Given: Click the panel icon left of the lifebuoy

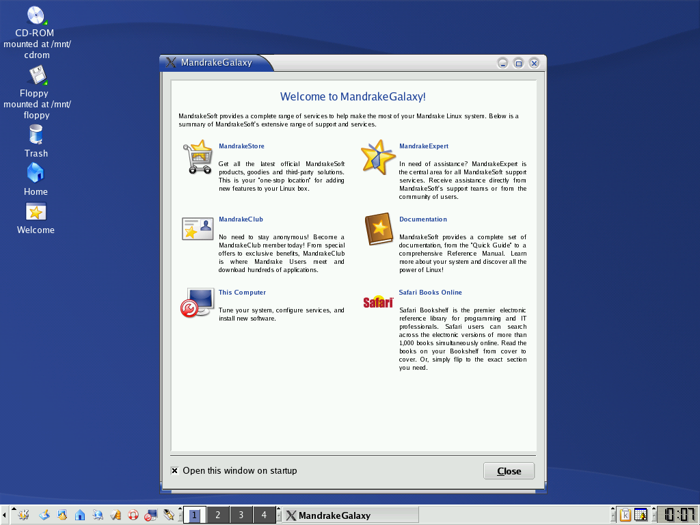Looking at the screenshot, I should coord(116,515).
